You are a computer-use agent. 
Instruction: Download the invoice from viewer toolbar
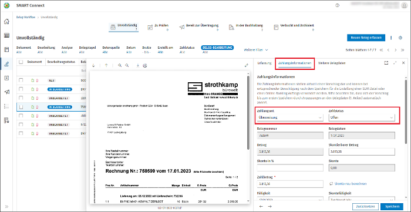(x=138, y=66)
